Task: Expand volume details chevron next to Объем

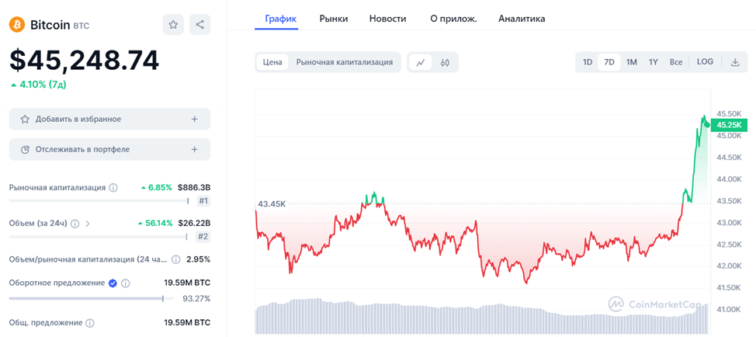Action: 88,223
